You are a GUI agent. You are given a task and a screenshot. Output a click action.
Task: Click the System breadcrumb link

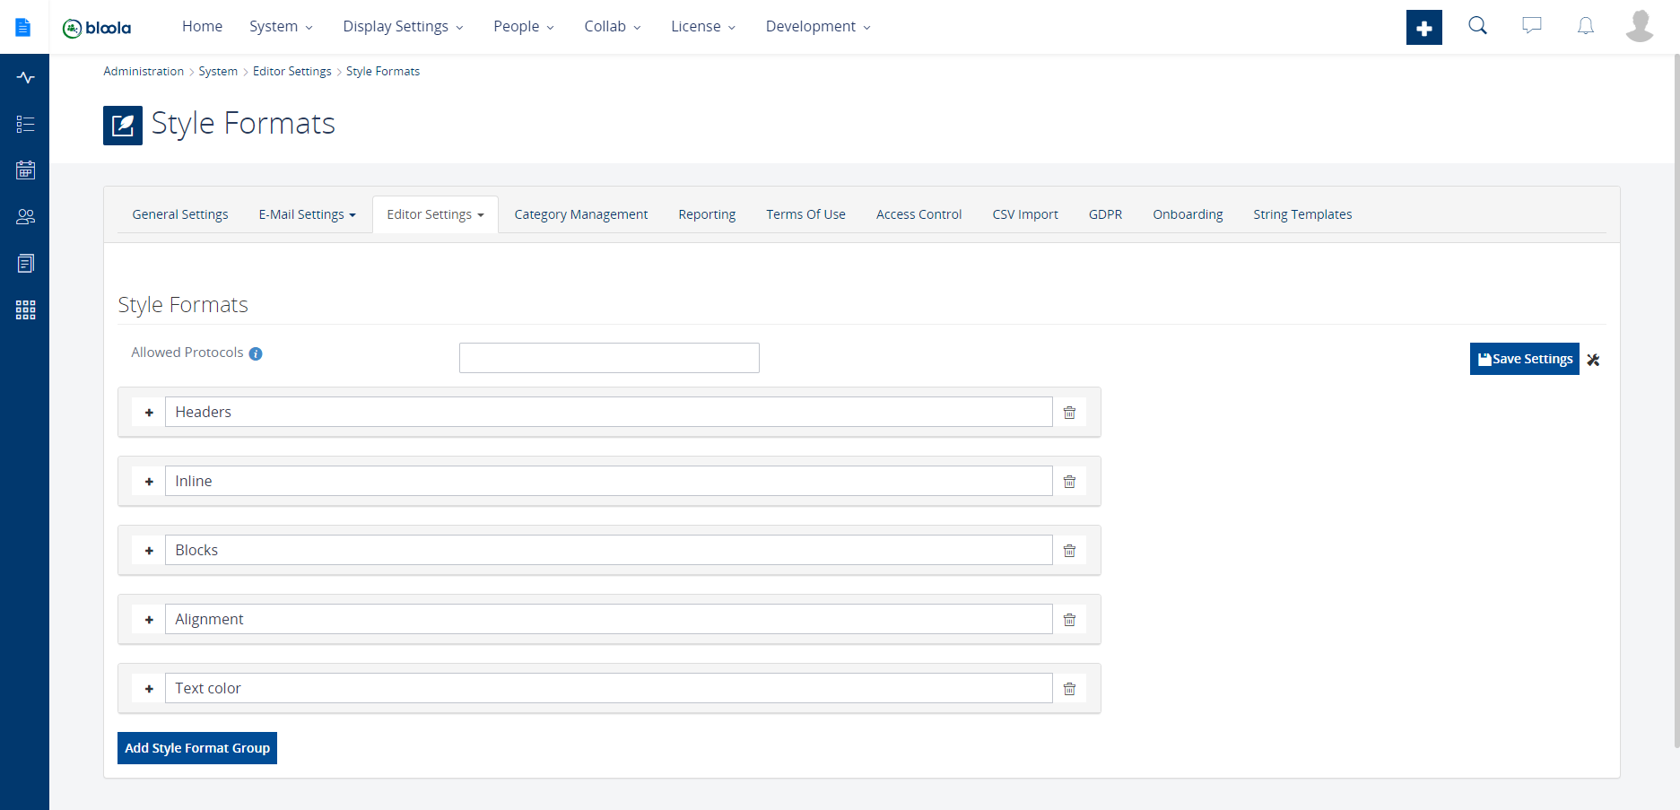point(218,72)
